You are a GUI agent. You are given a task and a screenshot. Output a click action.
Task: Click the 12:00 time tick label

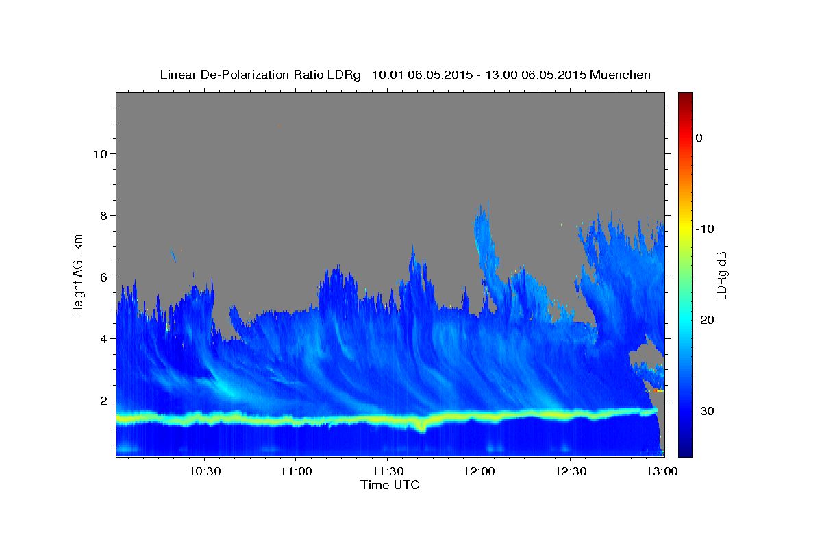(479, 472)
